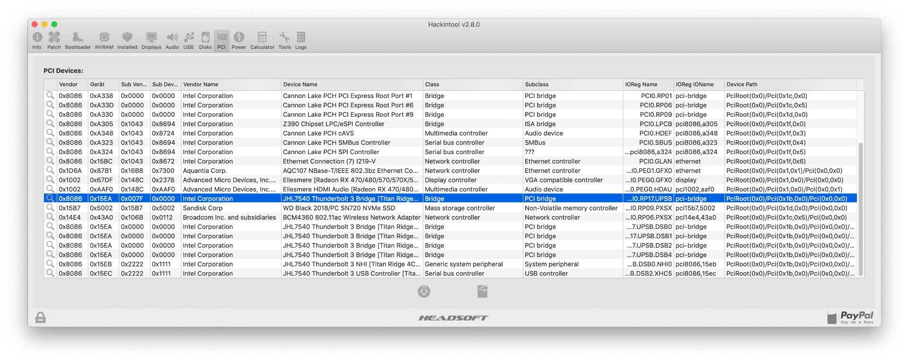The width and height of the screenshot is (908, 363).
Task: Click the 0x007F sub vendor cell
Action: (134, 199)
